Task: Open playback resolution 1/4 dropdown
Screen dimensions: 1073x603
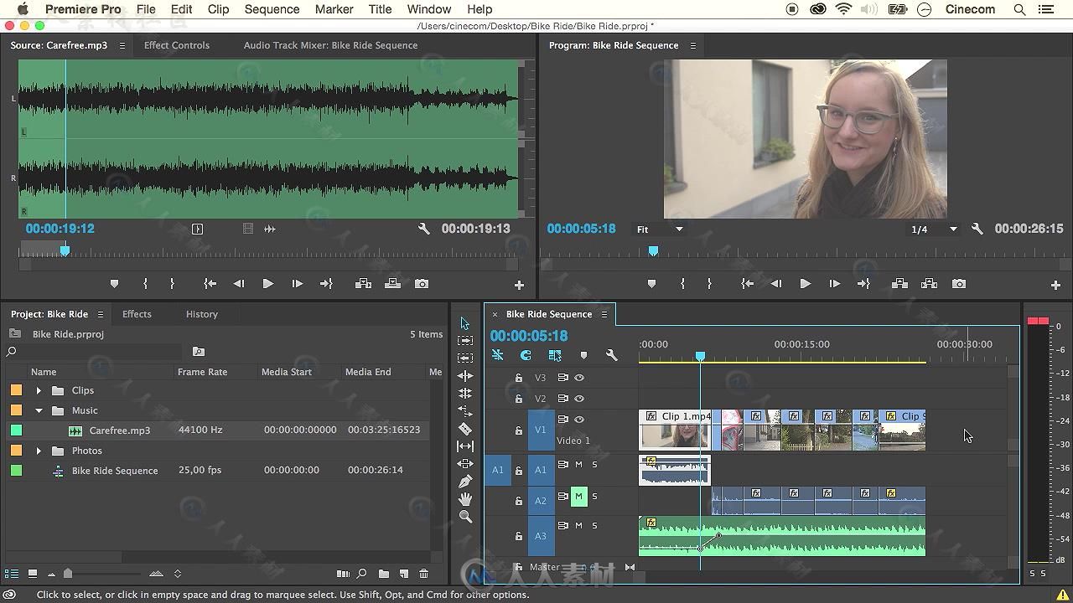Action: (934, 229)
